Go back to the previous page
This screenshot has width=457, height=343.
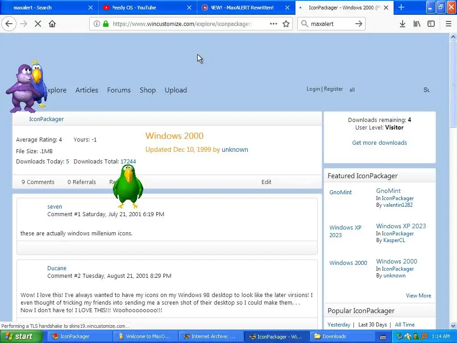click(9, 24)
